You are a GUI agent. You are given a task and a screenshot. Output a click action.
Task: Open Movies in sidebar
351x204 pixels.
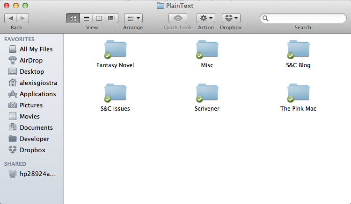coord(31,116)
